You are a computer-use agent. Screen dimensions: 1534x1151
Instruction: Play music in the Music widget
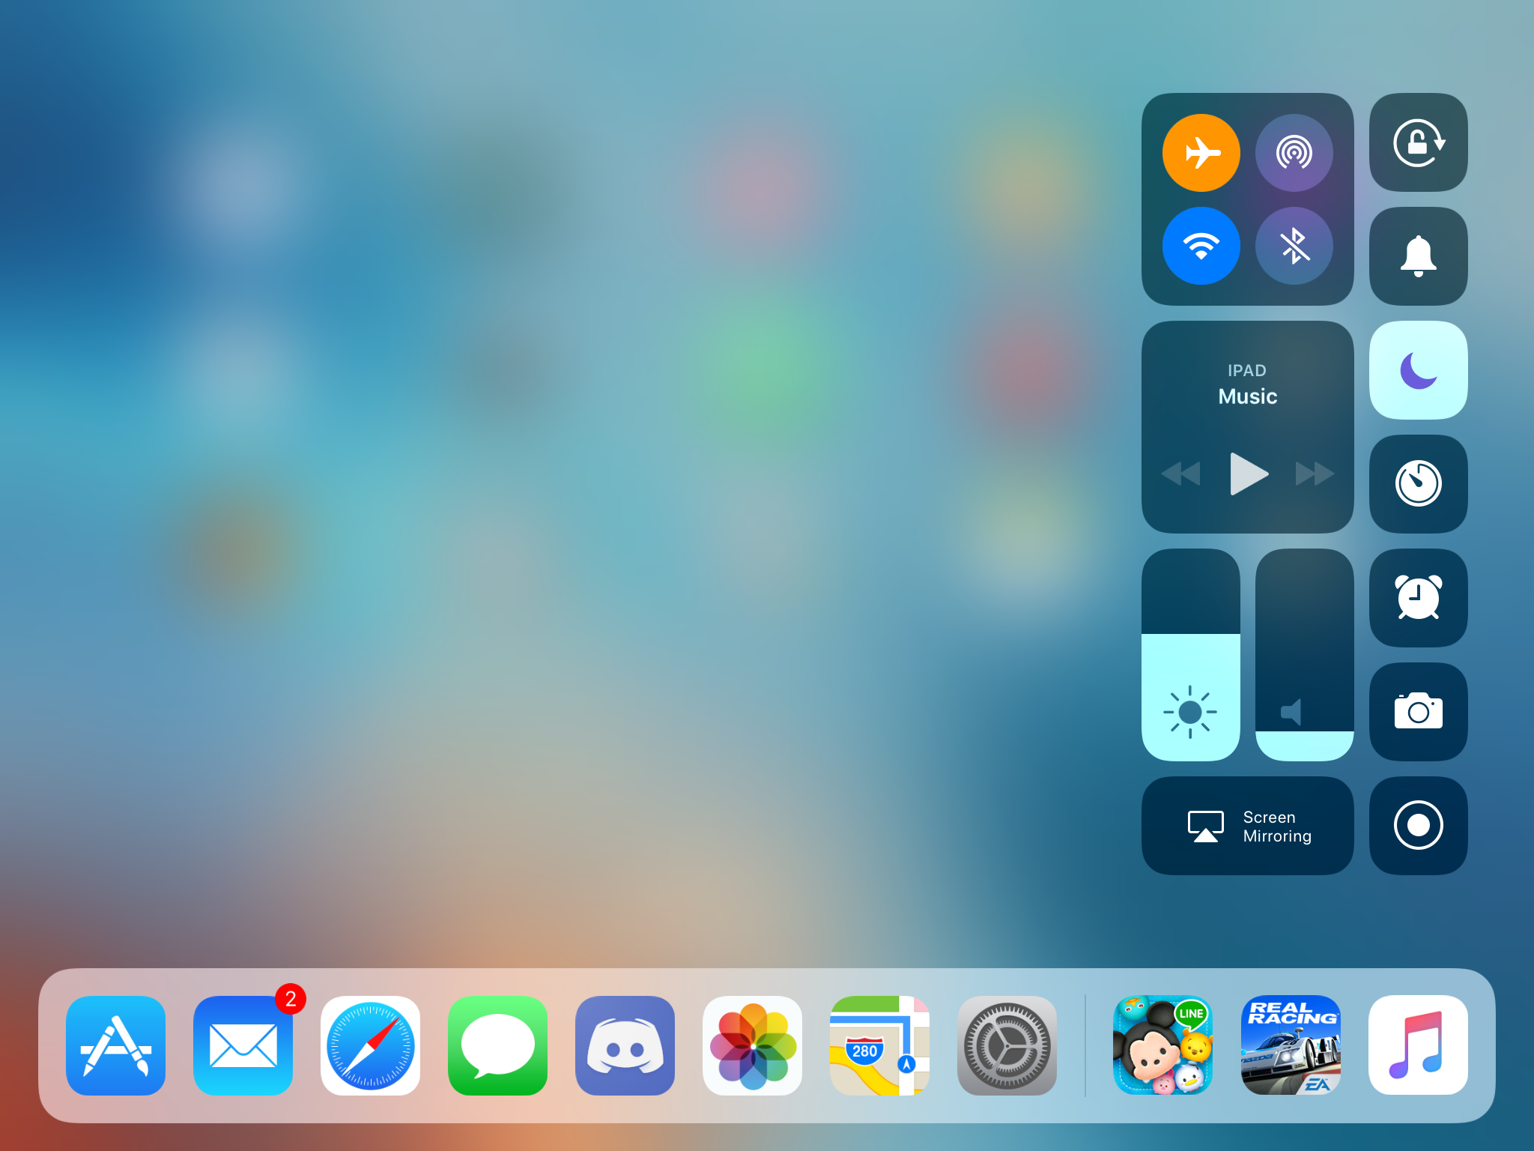click(1249, 474)
